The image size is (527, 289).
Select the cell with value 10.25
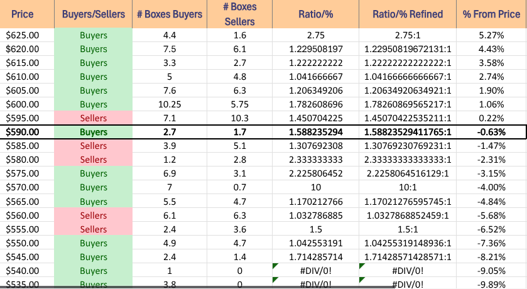click(x=170, y=104)
